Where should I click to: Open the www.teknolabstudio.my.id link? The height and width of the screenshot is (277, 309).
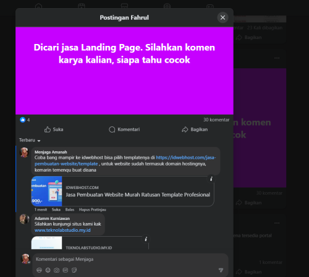(62, 230)
